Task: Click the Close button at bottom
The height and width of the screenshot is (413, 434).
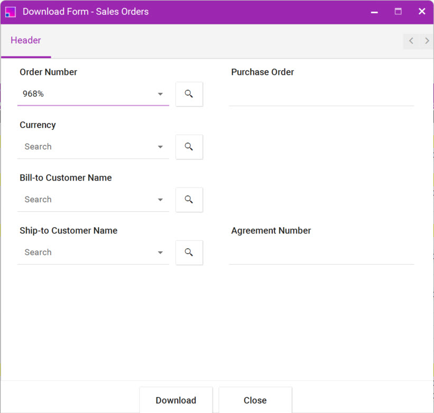Action: (255, 400)
